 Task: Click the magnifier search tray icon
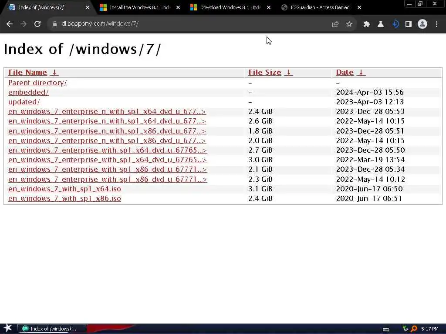[x=414, y=329]
